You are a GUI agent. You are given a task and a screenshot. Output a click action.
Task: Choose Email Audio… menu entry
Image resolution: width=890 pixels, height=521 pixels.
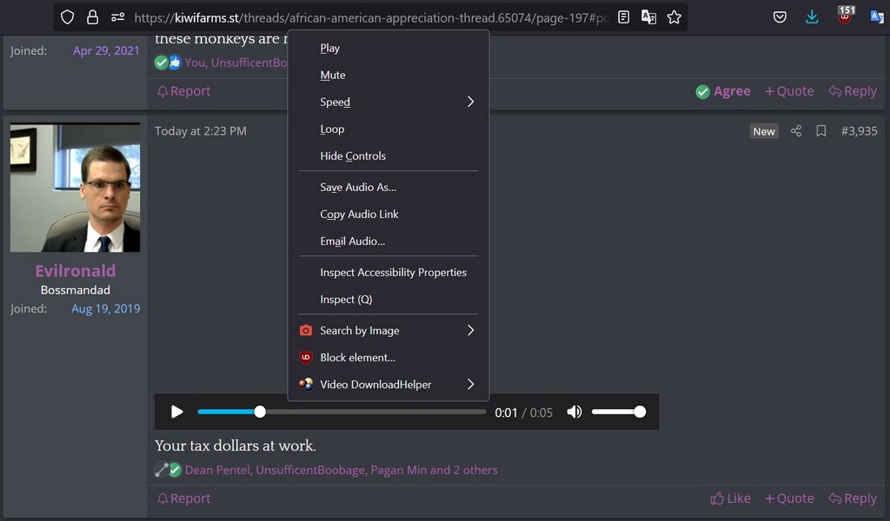pyautogui.click(x=389, y=241)
